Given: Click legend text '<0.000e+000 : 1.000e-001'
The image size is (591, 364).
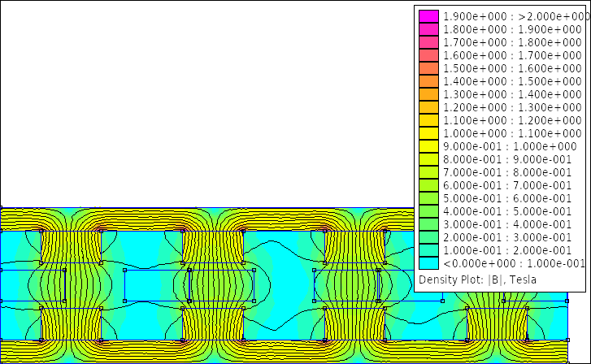Looking at the screenshot, I should pyautogui.click(x=514, y=263).
